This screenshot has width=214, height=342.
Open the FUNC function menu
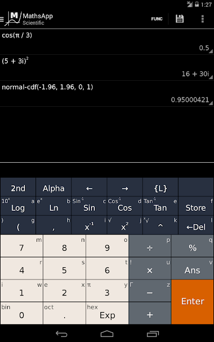[157, 19]
